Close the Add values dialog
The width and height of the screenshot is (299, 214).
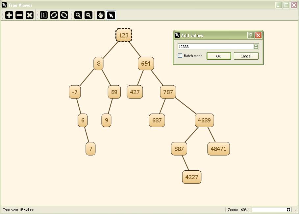coord(259,35)
